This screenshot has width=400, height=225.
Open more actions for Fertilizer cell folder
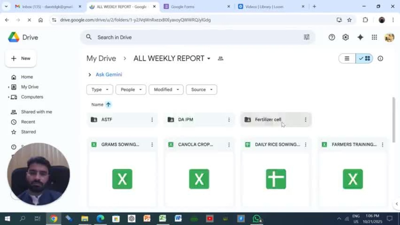coord(306,119)
